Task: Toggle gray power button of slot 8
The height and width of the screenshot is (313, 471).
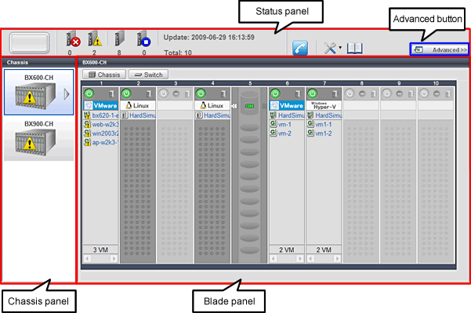Action: (350, 94)
